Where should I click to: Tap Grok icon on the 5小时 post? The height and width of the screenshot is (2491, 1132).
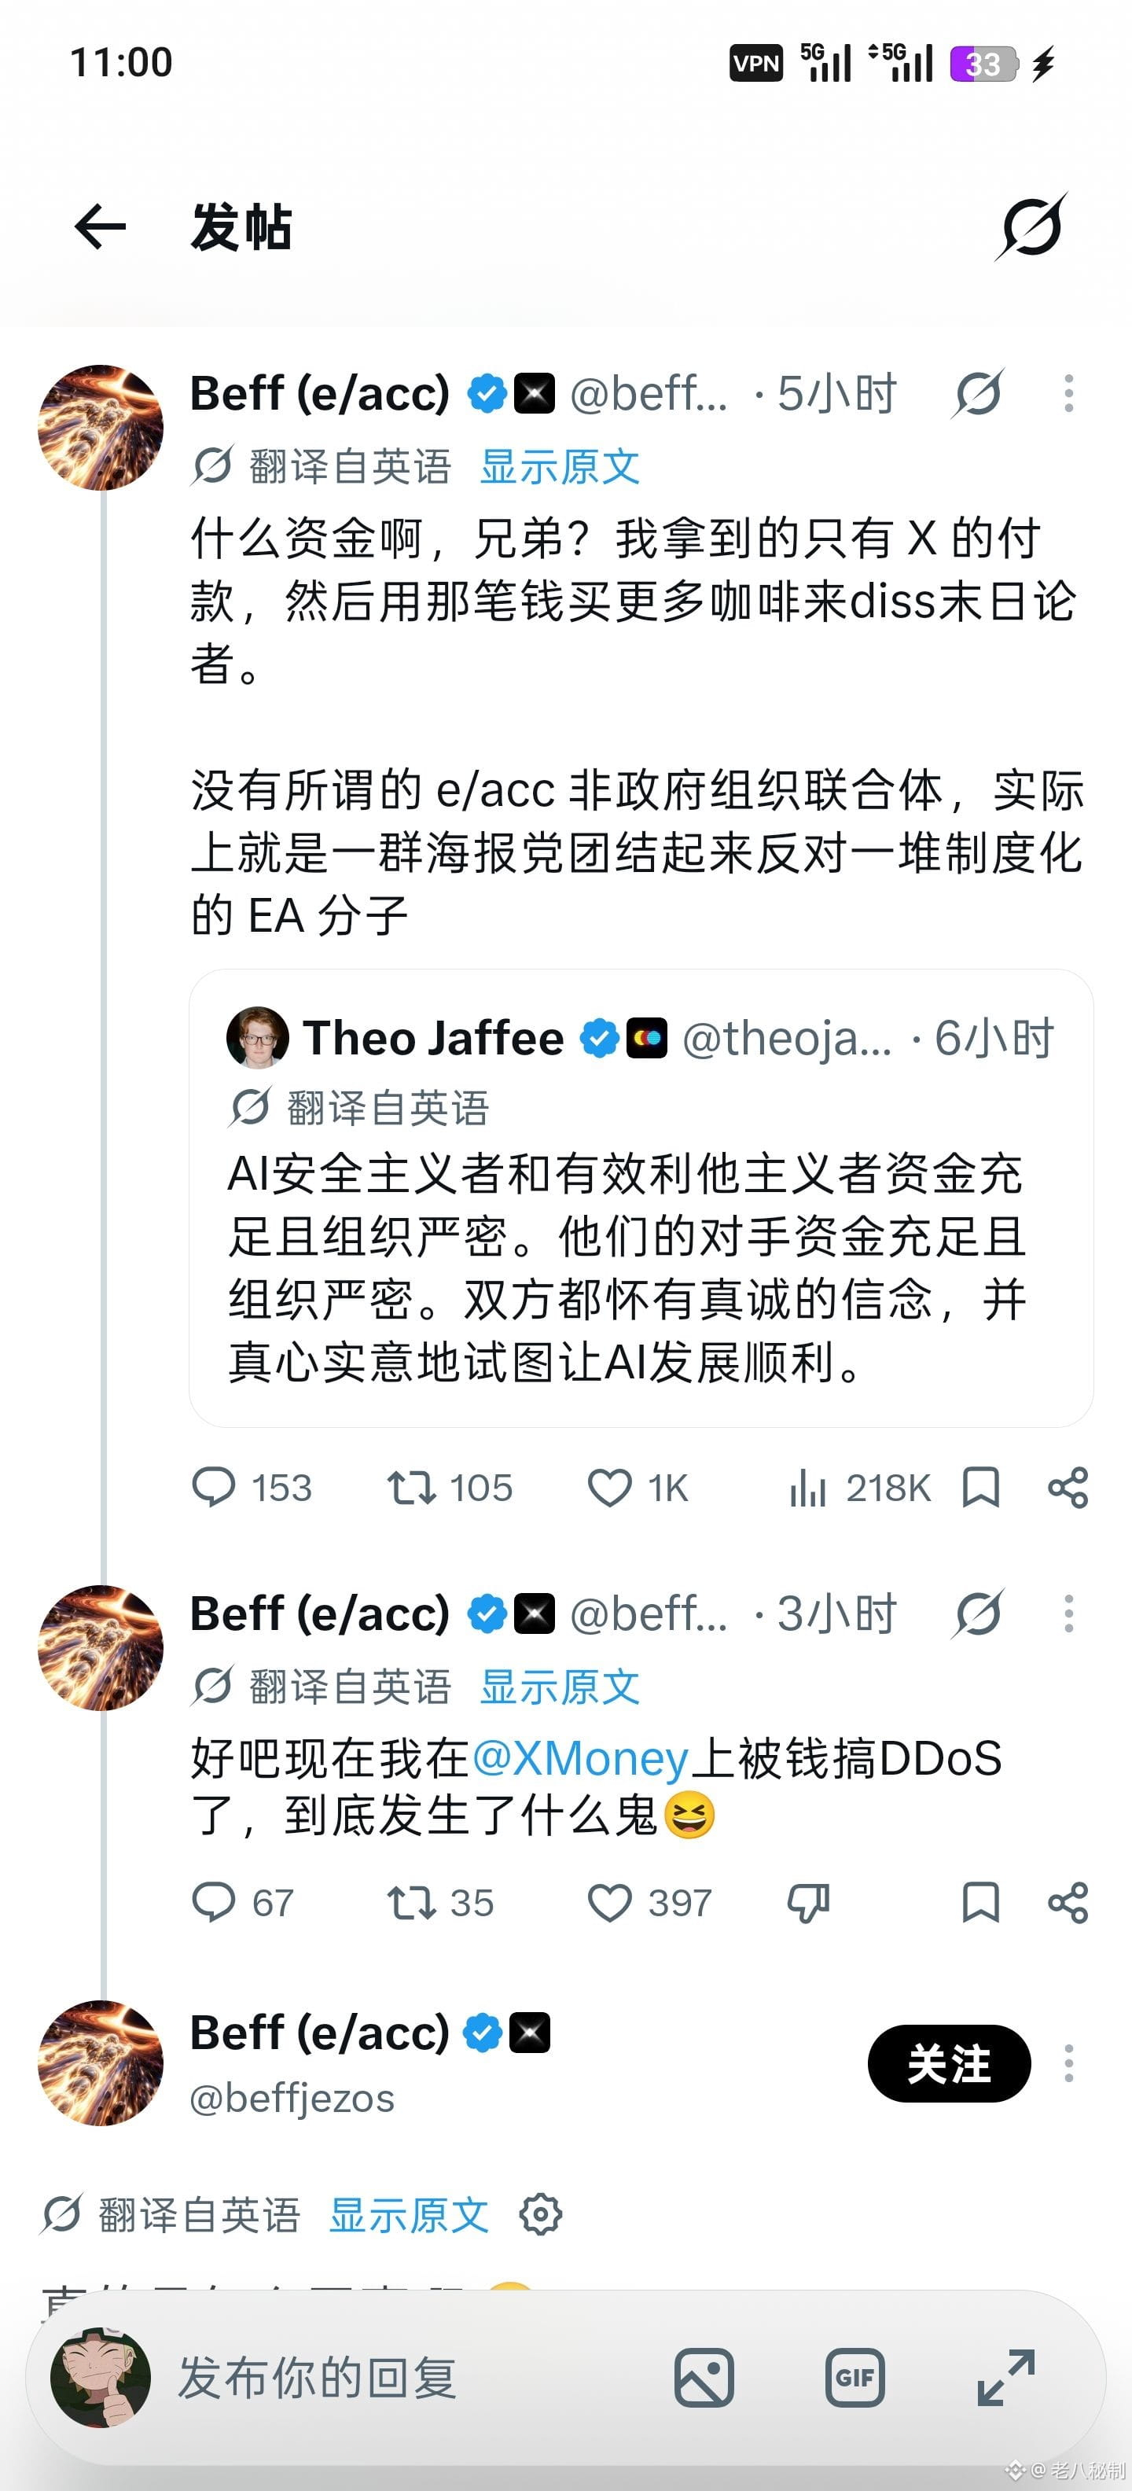click(978, 394)
